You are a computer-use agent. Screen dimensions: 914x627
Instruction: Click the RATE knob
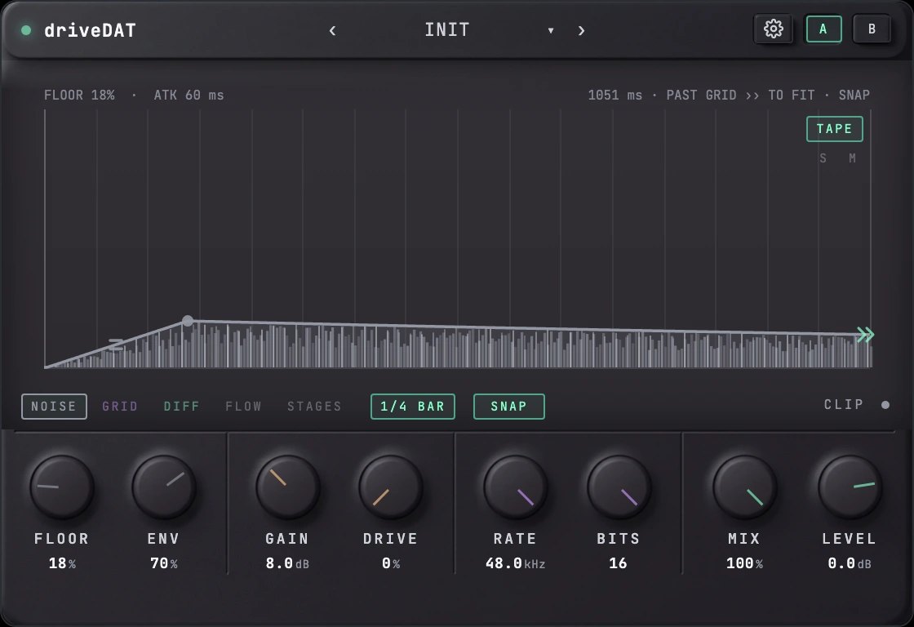point(515,487)
